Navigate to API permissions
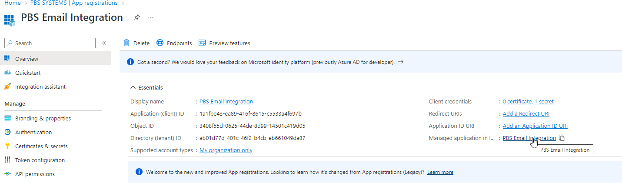The height and width of the screenshot is (183, 622). [x=35, y=174]
